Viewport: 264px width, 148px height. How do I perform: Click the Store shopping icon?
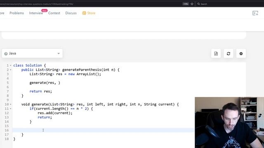(x=84, y=13)
